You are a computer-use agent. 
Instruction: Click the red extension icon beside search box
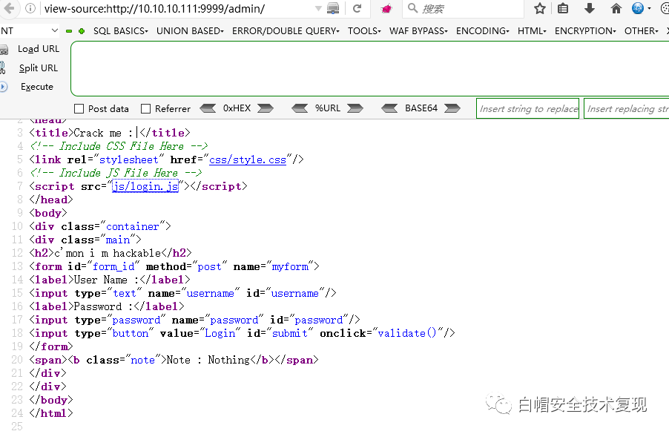point(386,8)
